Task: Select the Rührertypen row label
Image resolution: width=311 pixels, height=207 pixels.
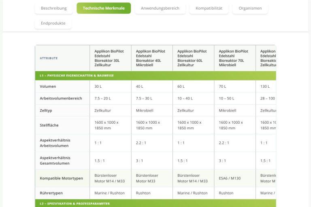Action: click(x=62, y=193)
